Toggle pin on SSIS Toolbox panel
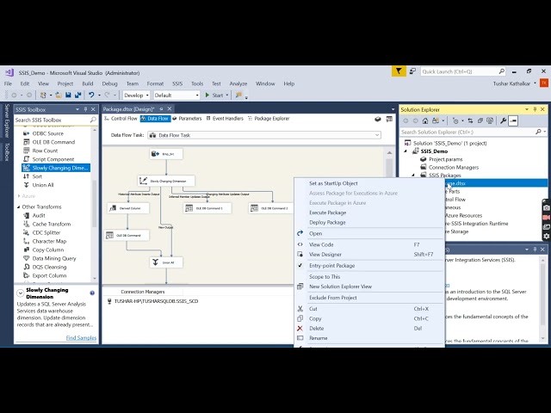Image resolution: width=551 pixels, height=413 pixels. [85, 109]
